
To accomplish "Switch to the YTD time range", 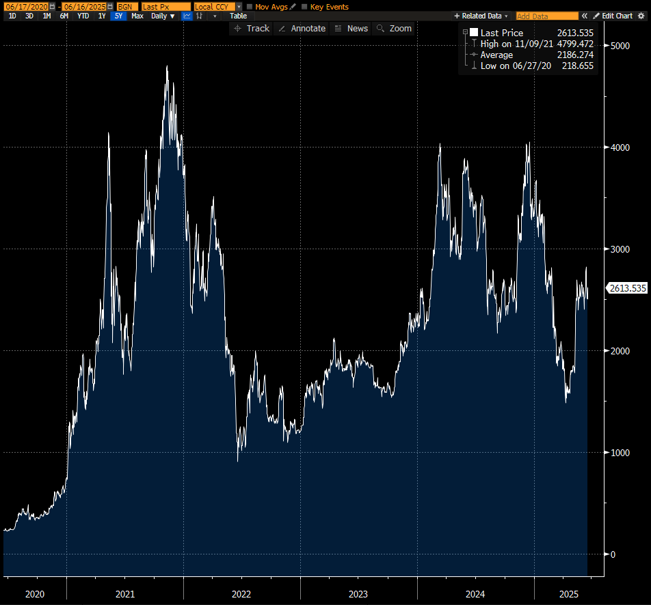I will (83, 16).
